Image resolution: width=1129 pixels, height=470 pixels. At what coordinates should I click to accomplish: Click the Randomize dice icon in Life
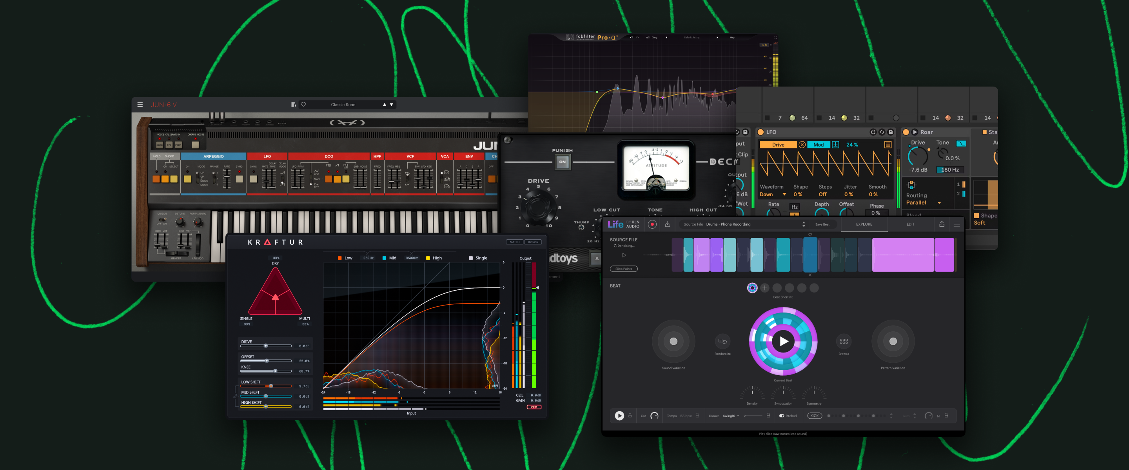pos(722,342)
